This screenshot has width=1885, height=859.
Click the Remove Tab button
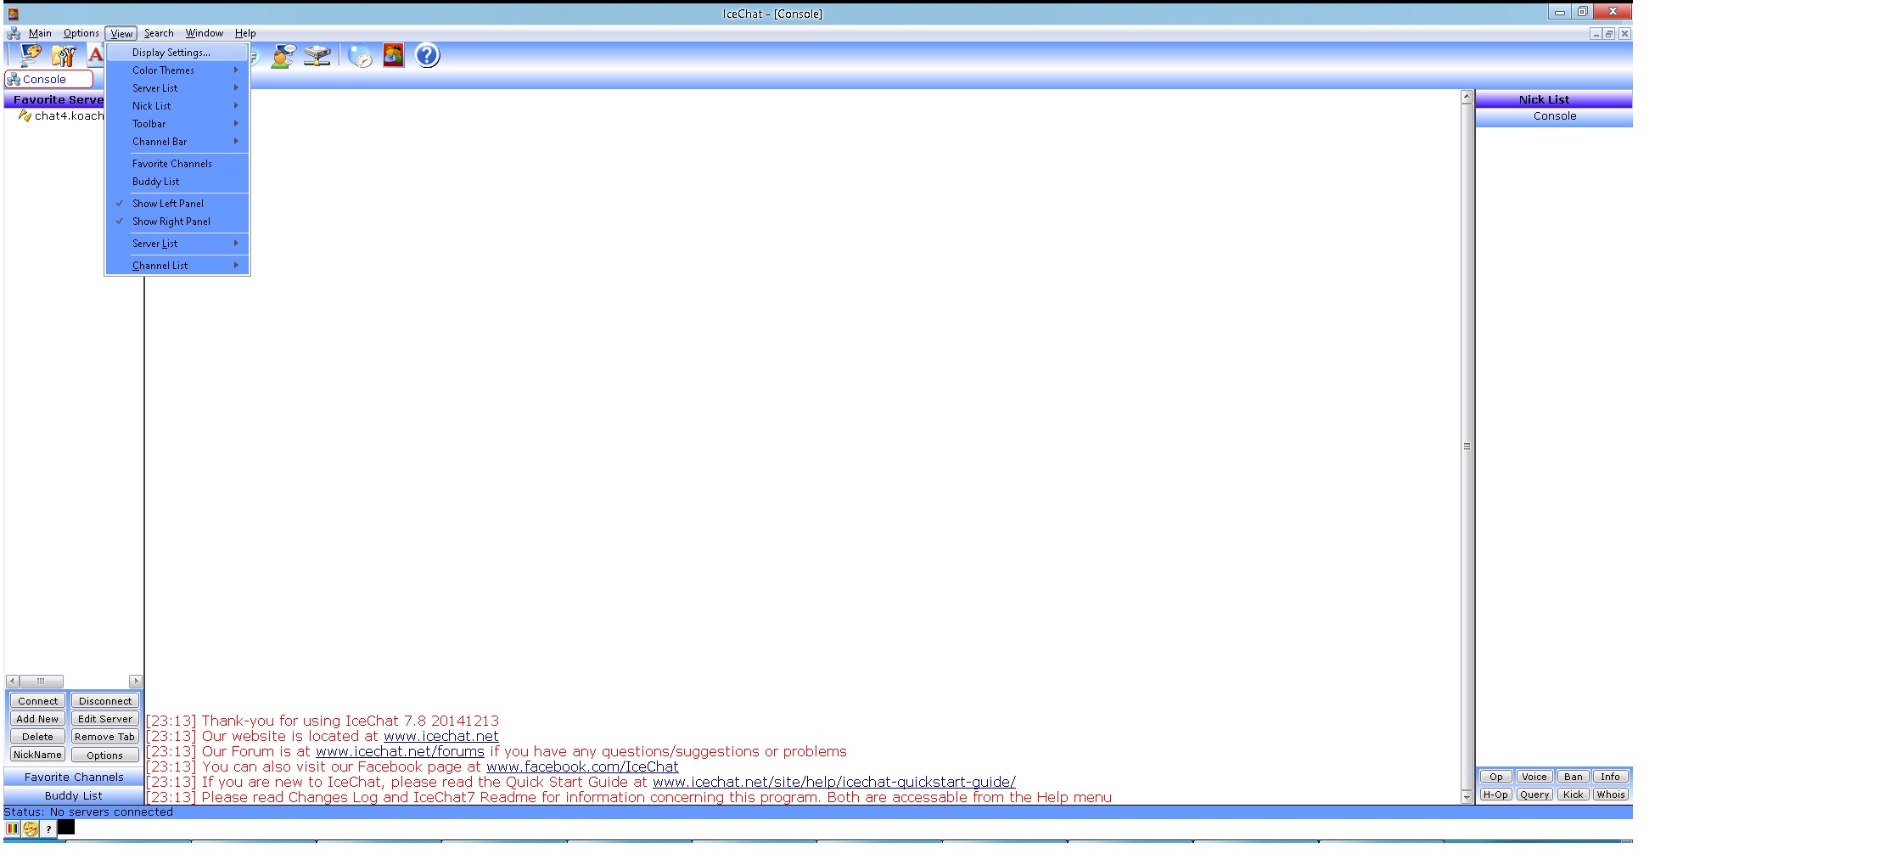click(x=105, y=737)
